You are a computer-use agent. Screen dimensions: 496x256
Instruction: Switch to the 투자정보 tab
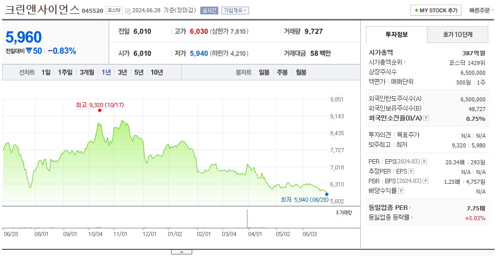click(397, 34)
